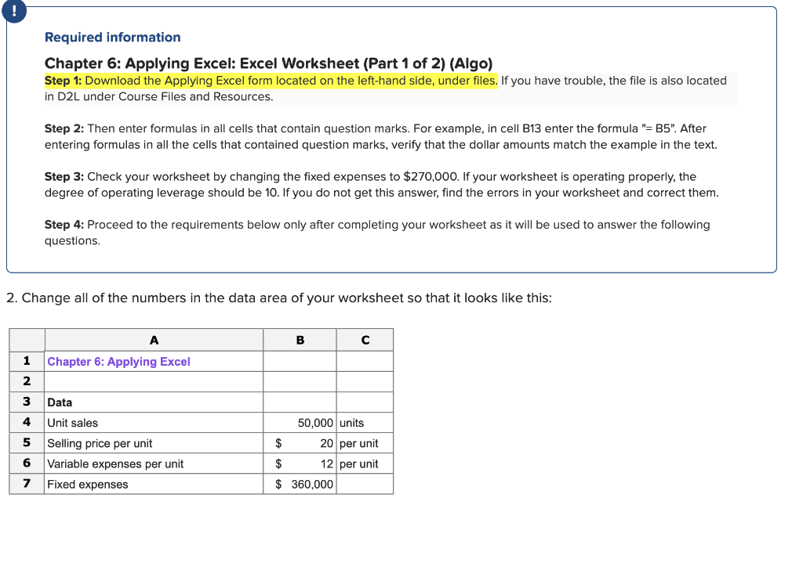
Task: Click the empty cell in row 2
Action: pos(154,381)
